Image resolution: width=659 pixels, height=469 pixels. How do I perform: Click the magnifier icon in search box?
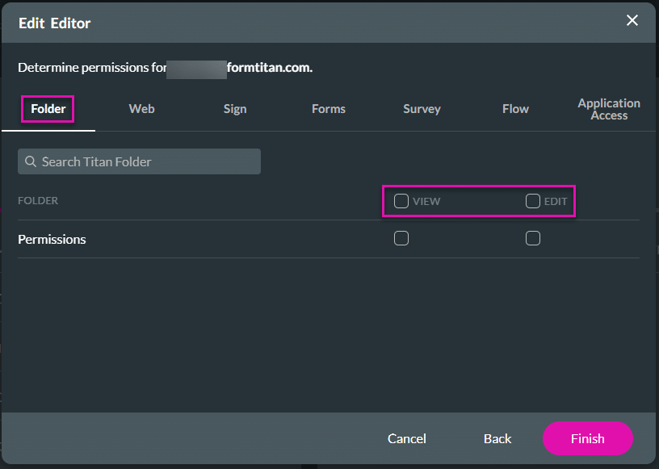pyautogui.click(x=31, y=161)
